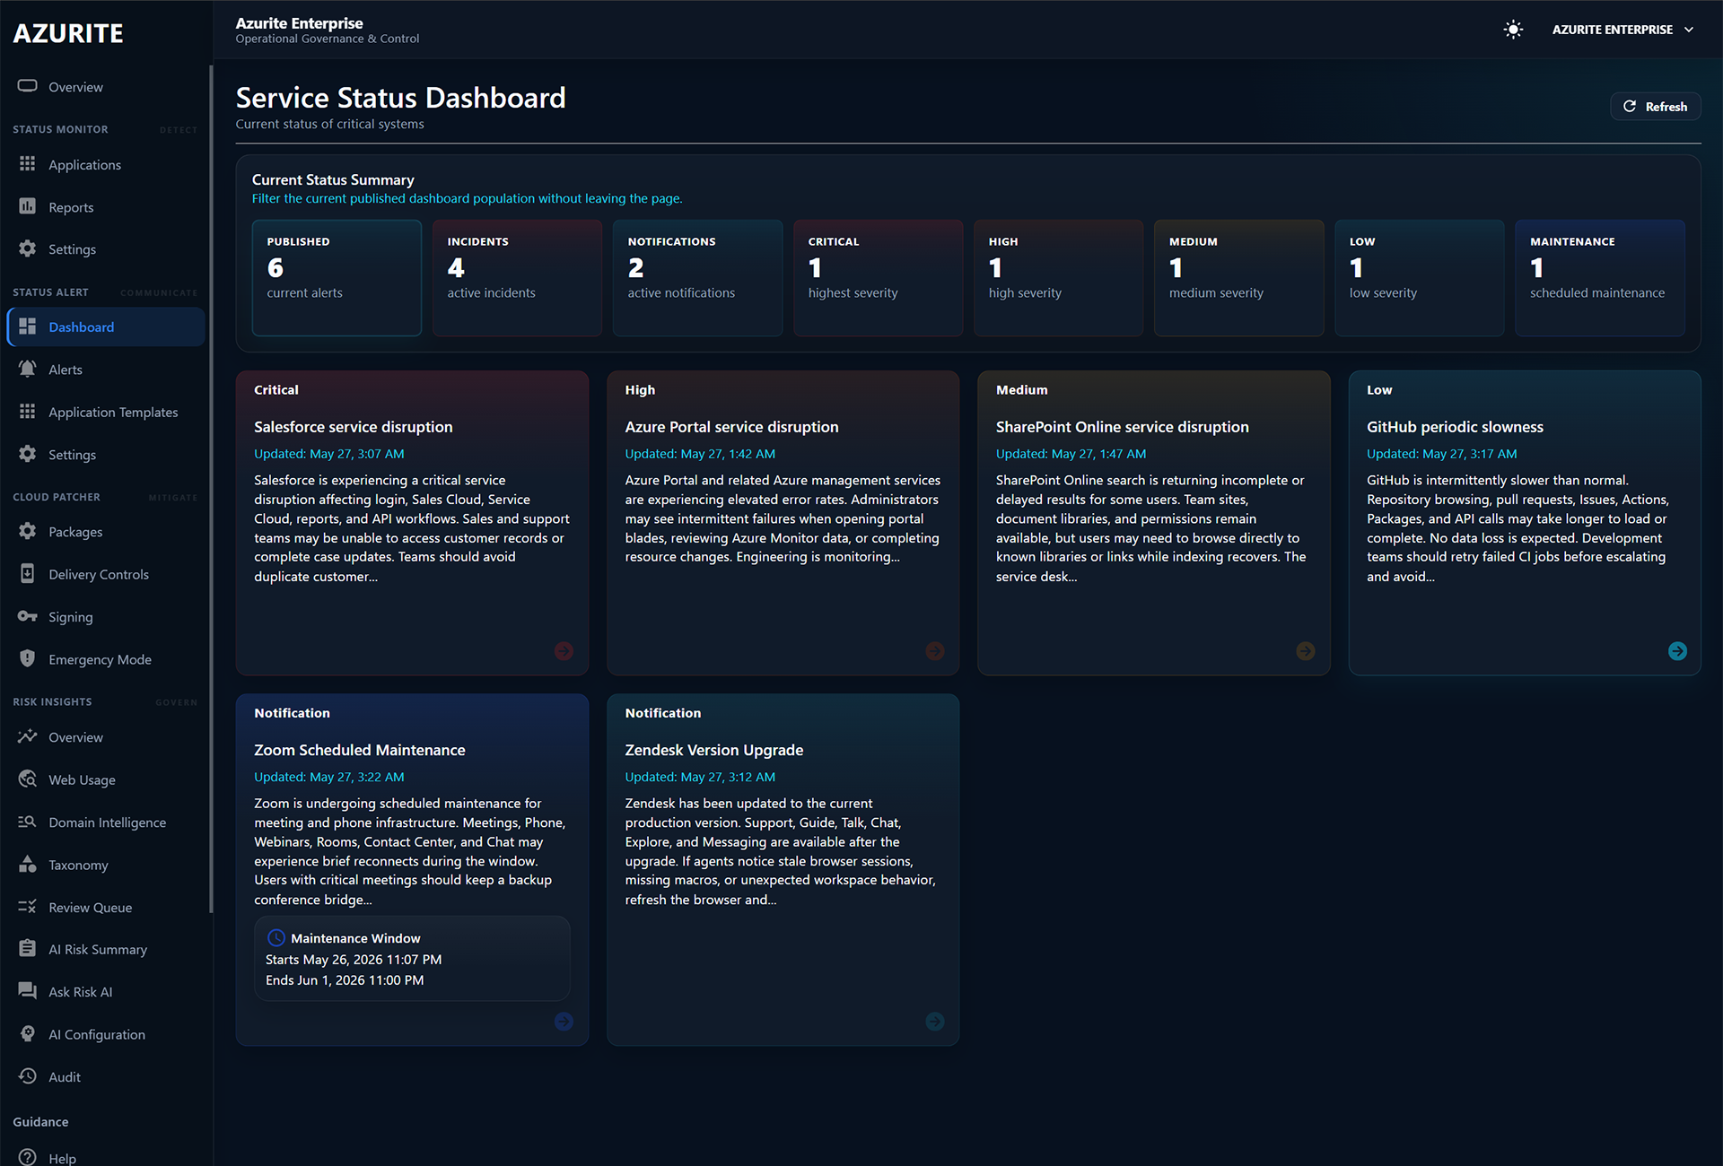Click the Ask Risk AI chat icon
Screen dimensions: 1723x1166
28,991
